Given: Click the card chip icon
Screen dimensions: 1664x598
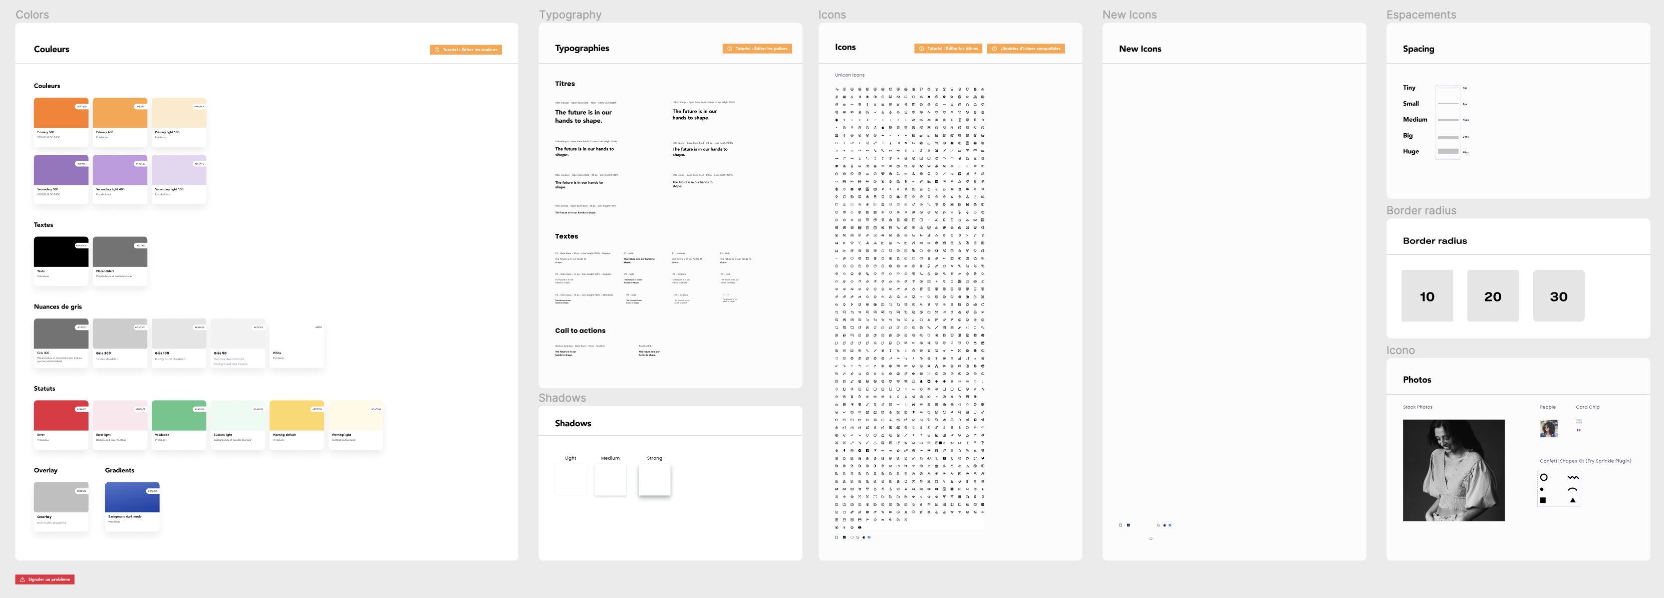Looking at the screenshot, I should point(1578,422).
